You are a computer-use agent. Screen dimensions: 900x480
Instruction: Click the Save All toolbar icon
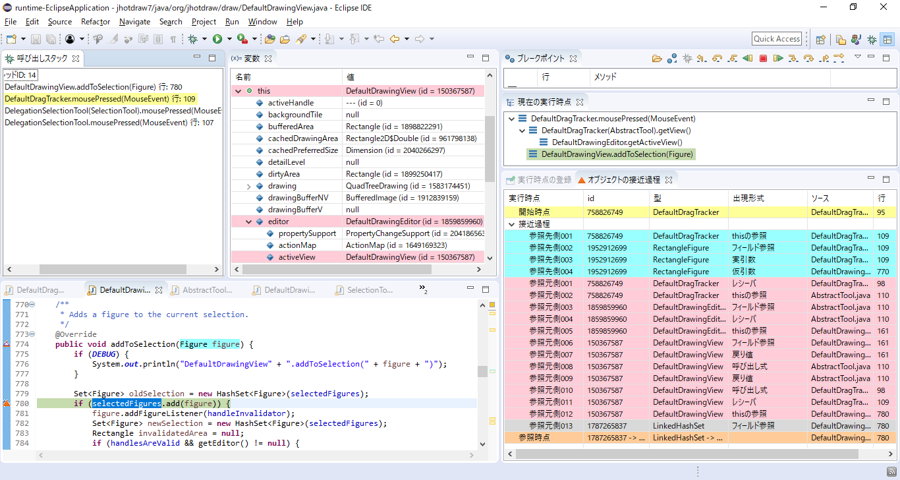(x=50, y=40)
